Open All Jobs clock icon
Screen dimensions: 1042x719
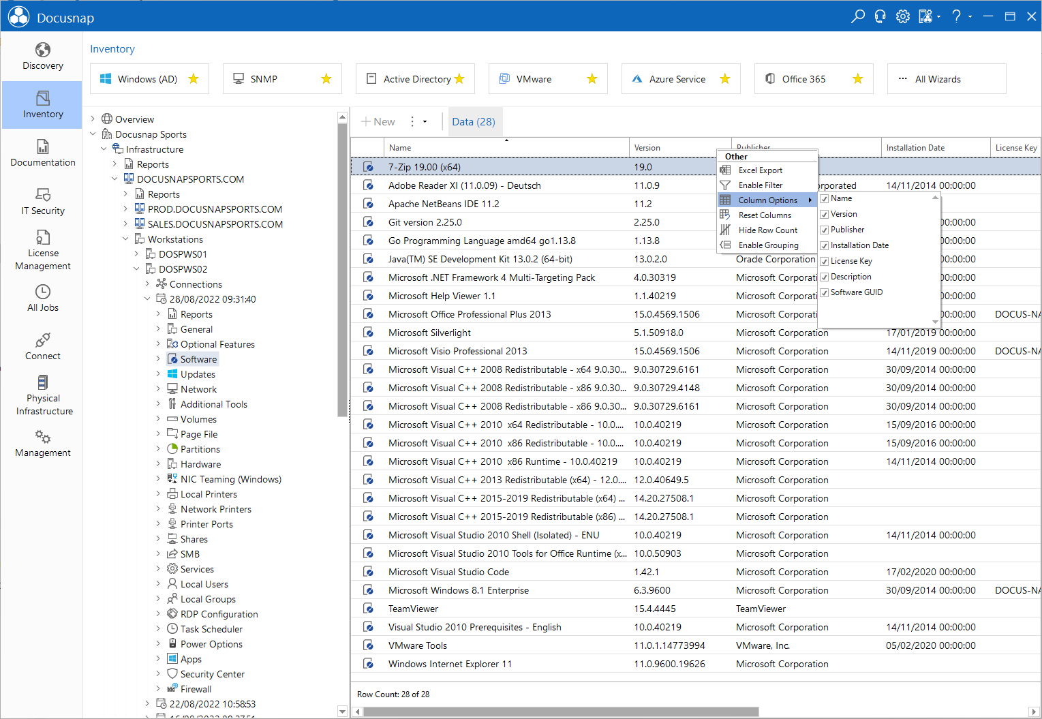pos(42,292)
